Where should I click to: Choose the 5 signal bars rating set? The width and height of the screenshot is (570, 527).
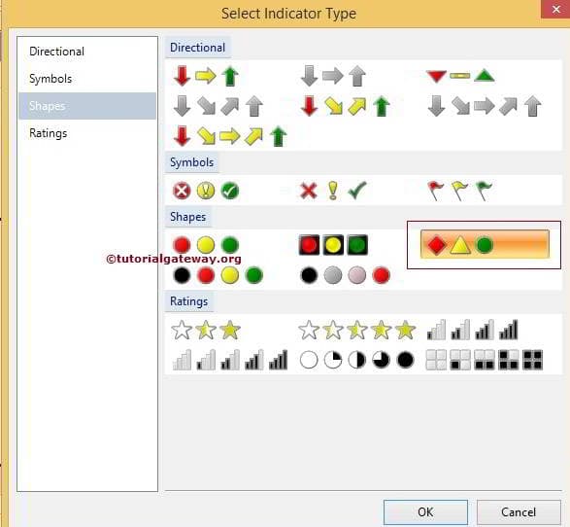click(x=230, y=360)
